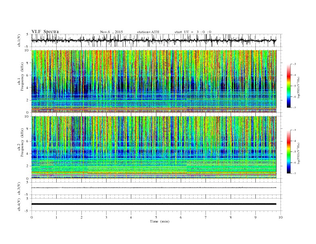This screenshot has width=316, height=244.
Task: Select the date text "Nov.6 , 2015"
Action: [x=111, y=32]
